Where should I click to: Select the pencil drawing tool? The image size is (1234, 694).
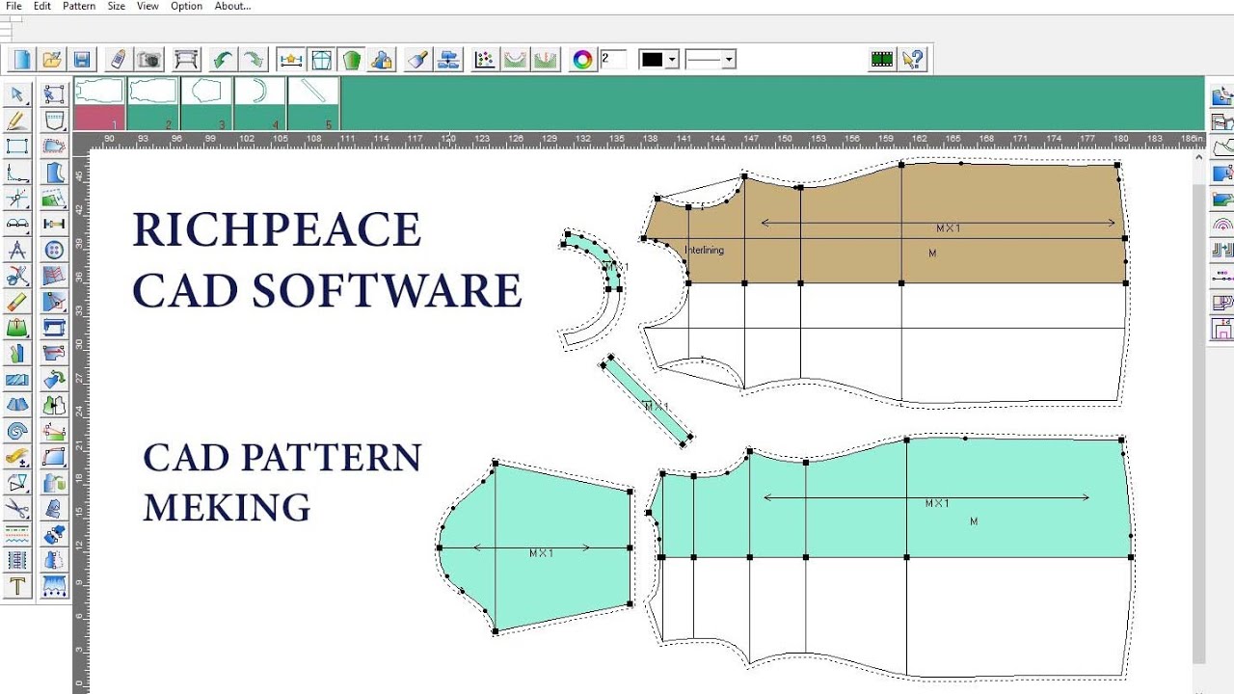click(17, 120)
